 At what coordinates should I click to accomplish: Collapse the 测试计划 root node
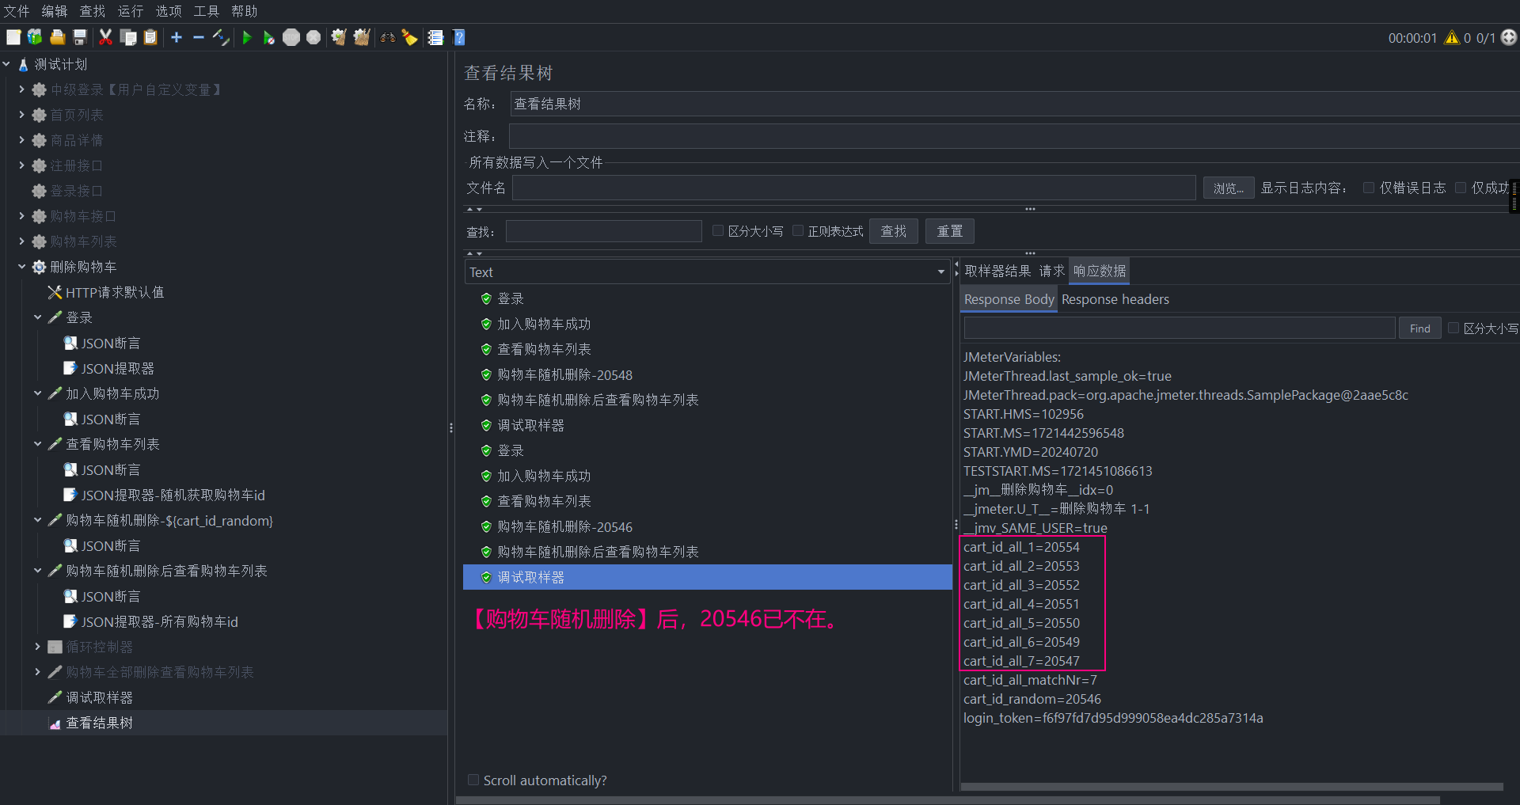(6, 64)
